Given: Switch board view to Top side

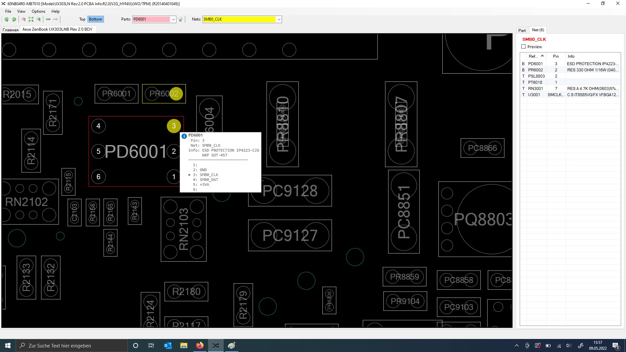Looking at the screenshot, I should (x=82, y=19).
